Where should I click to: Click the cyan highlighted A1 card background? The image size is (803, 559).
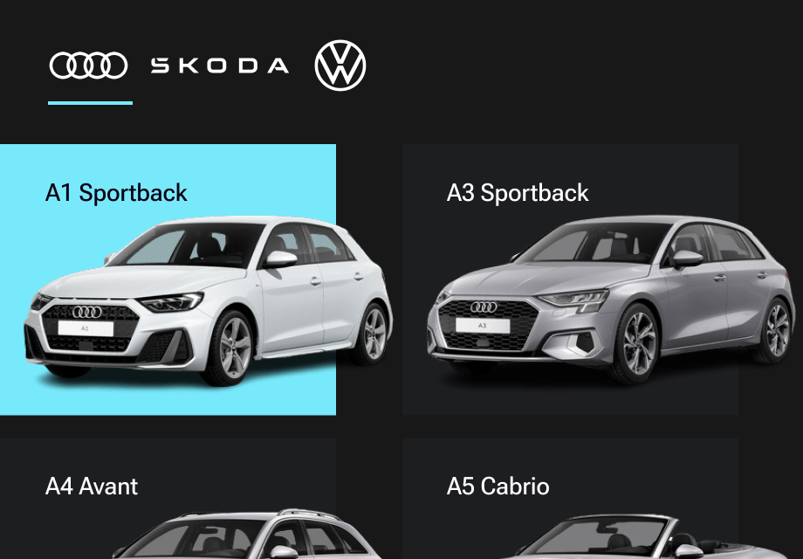(x=168, y=279)
